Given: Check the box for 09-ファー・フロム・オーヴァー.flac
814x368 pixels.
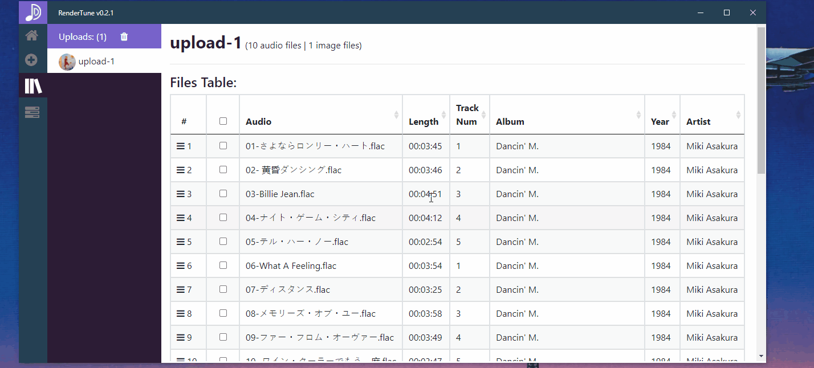Looking at the screenshot, I should click(x=223, y=337).
